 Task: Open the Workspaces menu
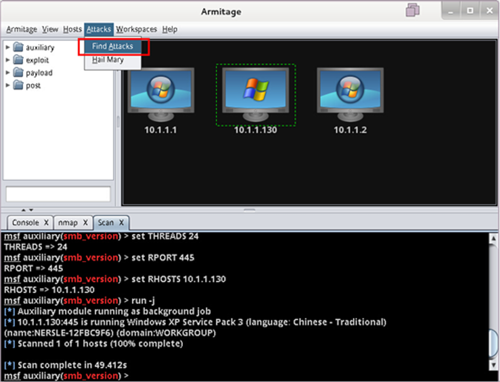(x=136, y=30)
